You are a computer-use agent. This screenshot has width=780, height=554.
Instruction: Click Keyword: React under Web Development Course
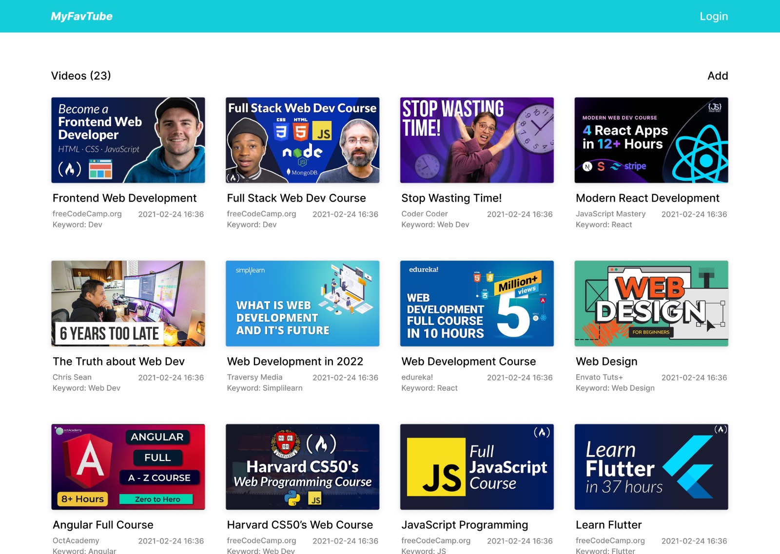429,388
